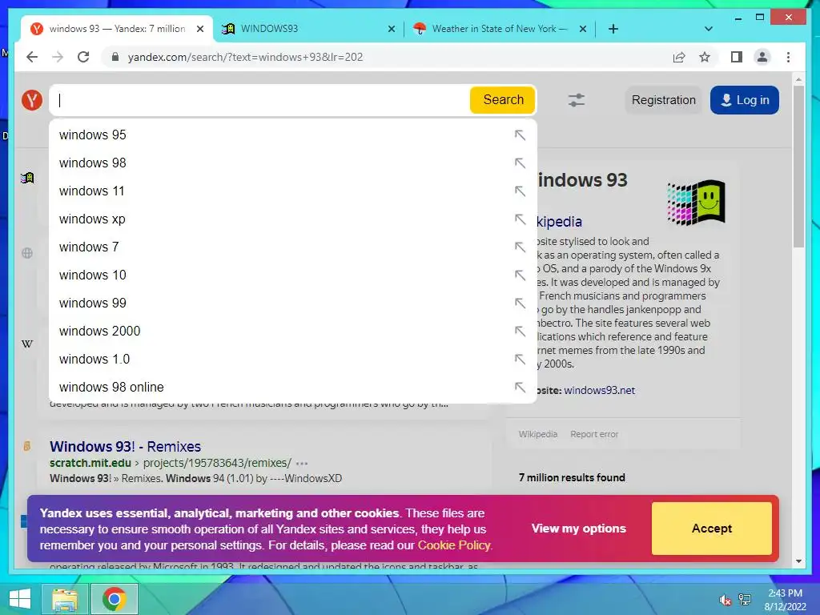Screen dimensions: 820x615
Task: Open the Windows Start menu
Action: (x=19, y=599)
